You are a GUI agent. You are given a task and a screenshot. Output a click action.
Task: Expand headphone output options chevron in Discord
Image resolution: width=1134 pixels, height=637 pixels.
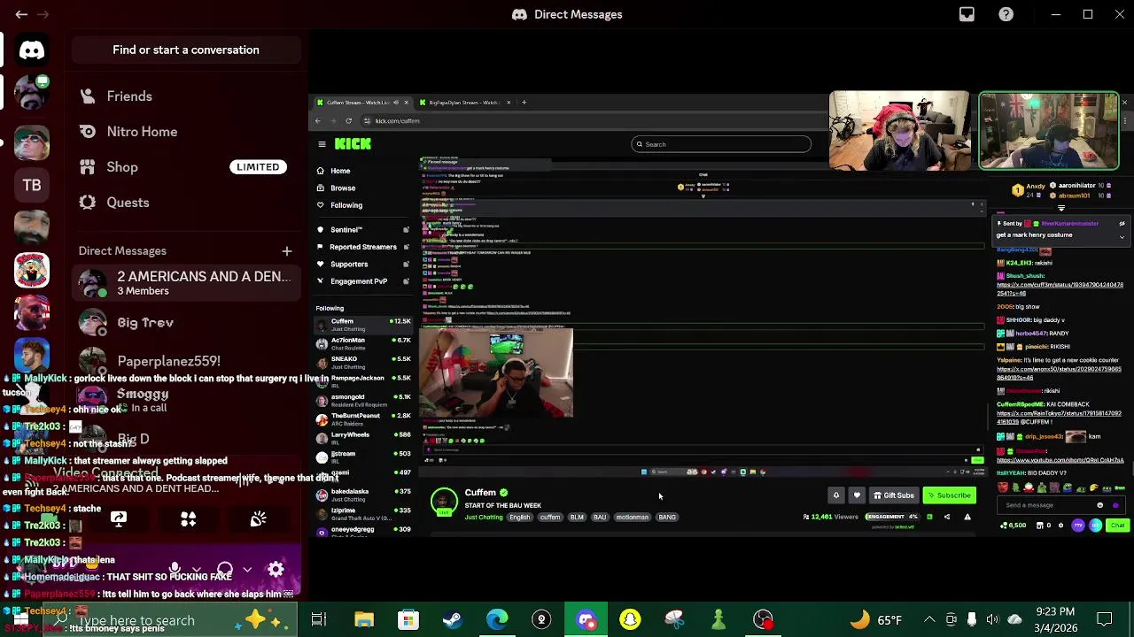click(247, 570)
